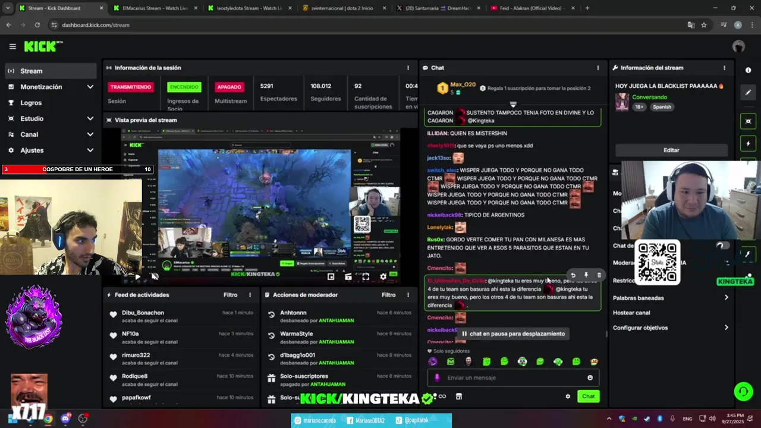Click the pin icon on highlighted chat message

pyautogui.click(x=586, y=275)
